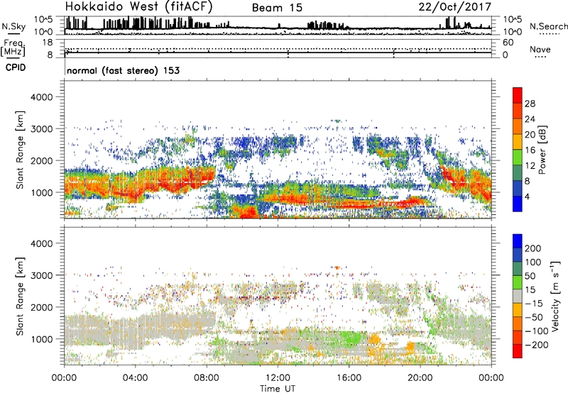
Task: Select the 'Velocity [m s-1]' colorbar title
Action: point(555,296)
